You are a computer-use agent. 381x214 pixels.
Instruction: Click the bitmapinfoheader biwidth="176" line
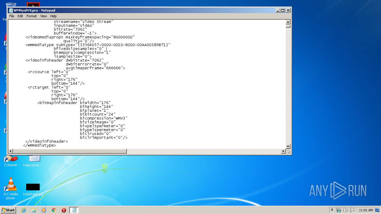(74, 103)
